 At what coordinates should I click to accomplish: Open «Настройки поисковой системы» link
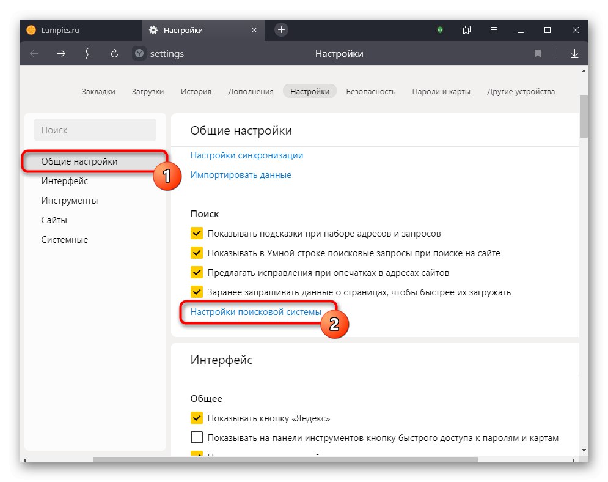pos(256,311)
